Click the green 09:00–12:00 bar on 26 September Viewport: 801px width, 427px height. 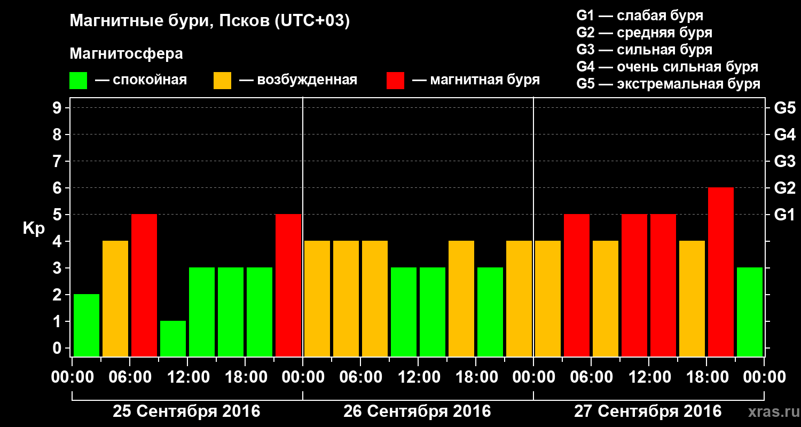404,312
